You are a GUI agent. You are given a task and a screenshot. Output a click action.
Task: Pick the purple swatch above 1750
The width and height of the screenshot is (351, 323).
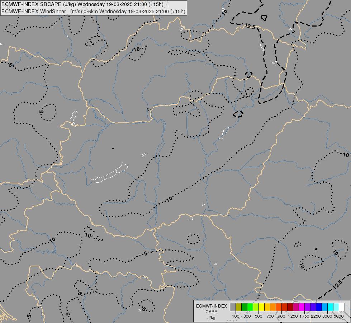tap(307, 307)
